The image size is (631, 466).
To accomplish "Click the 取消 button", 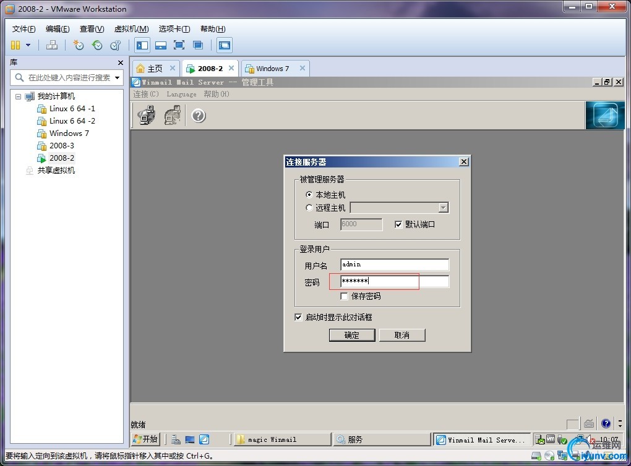I will 402,335.
